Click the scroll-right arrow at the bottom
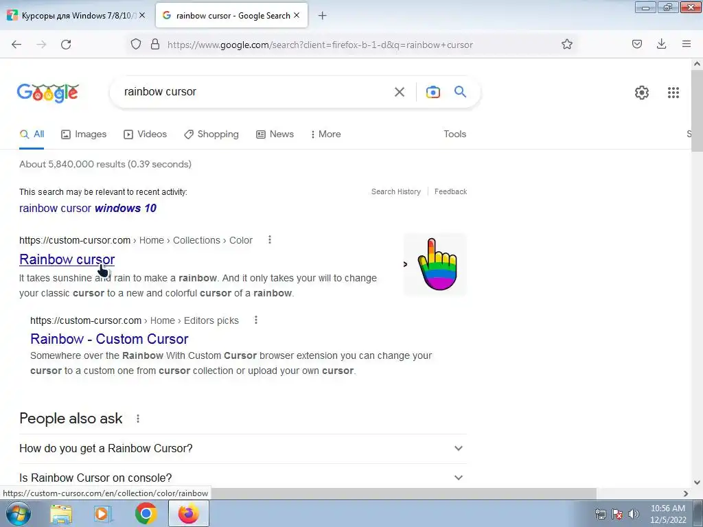703x527 pixels. pyautogui.click(x=686, y=493)
